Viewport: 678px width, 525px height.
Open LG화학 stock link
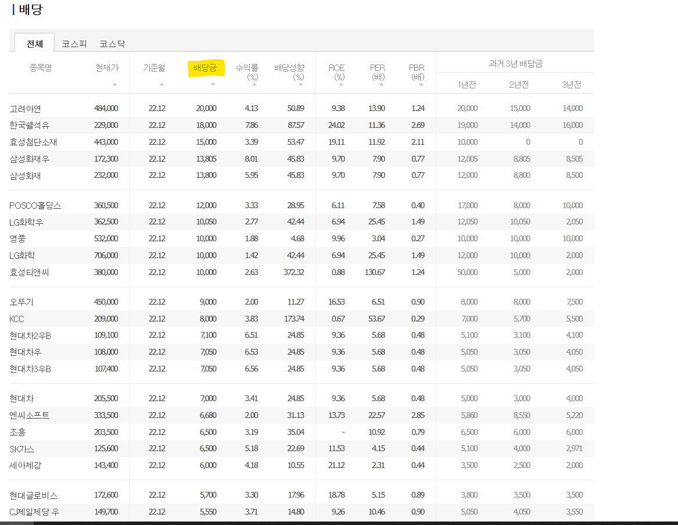coord(22,255)
